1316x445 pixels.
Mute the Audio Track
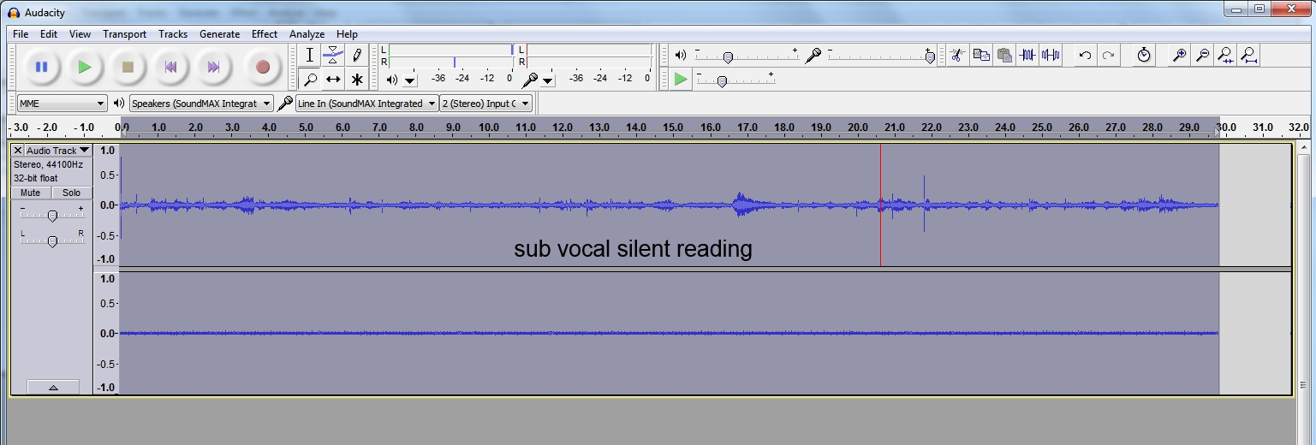[x=31, y=193]
